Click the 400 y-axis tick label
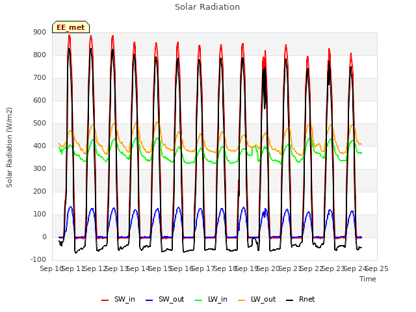The height and width of the screenshot is (312, 416). (40, 146)
